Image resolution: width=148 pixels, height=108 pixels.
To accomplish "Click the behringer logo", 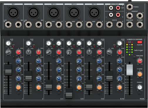I will point(139,50).
